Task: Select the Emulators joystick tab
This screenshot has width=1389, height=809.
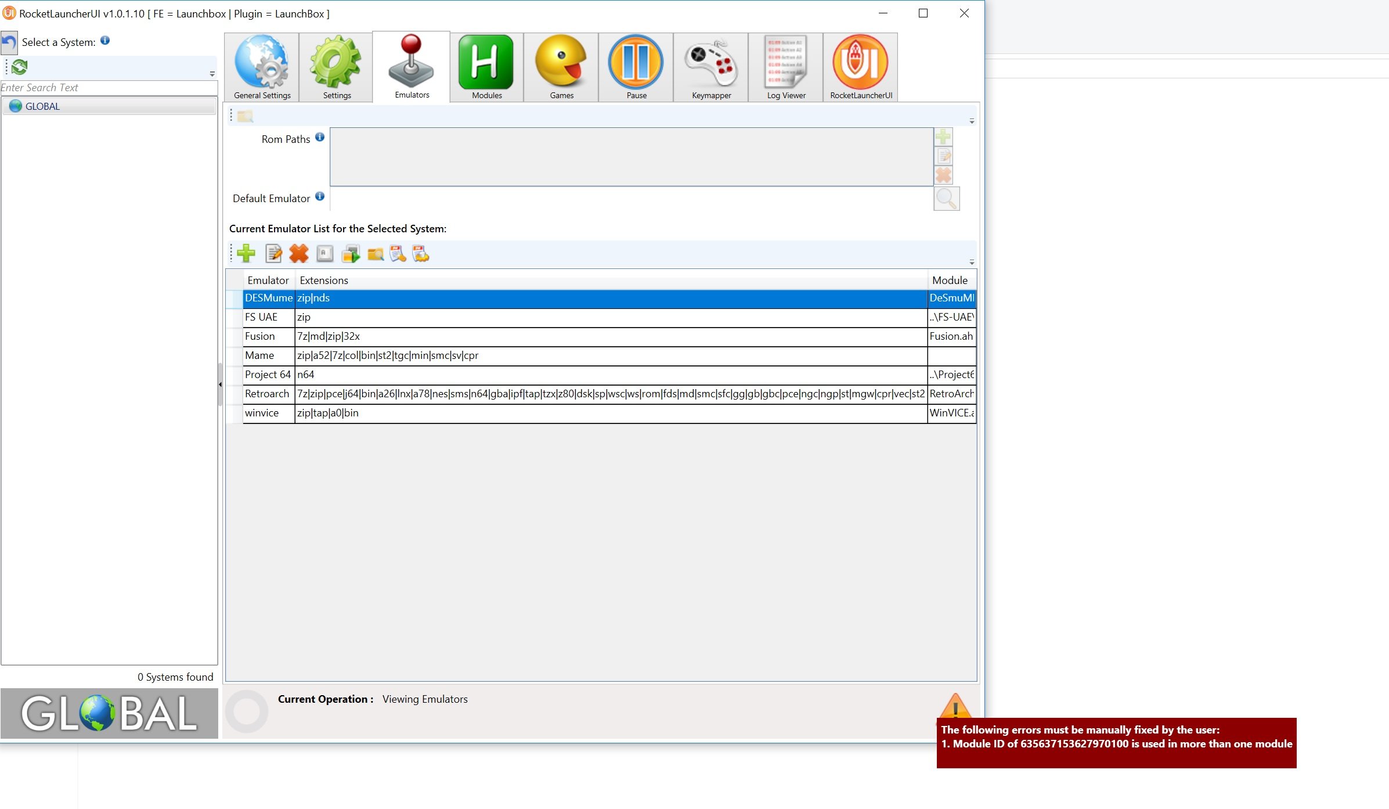Action: 412,67
